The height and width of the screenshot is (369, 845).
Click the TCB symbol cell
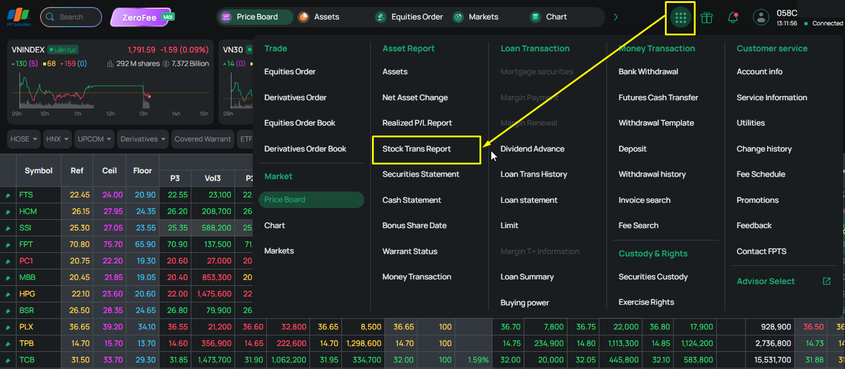coord(38,360)
